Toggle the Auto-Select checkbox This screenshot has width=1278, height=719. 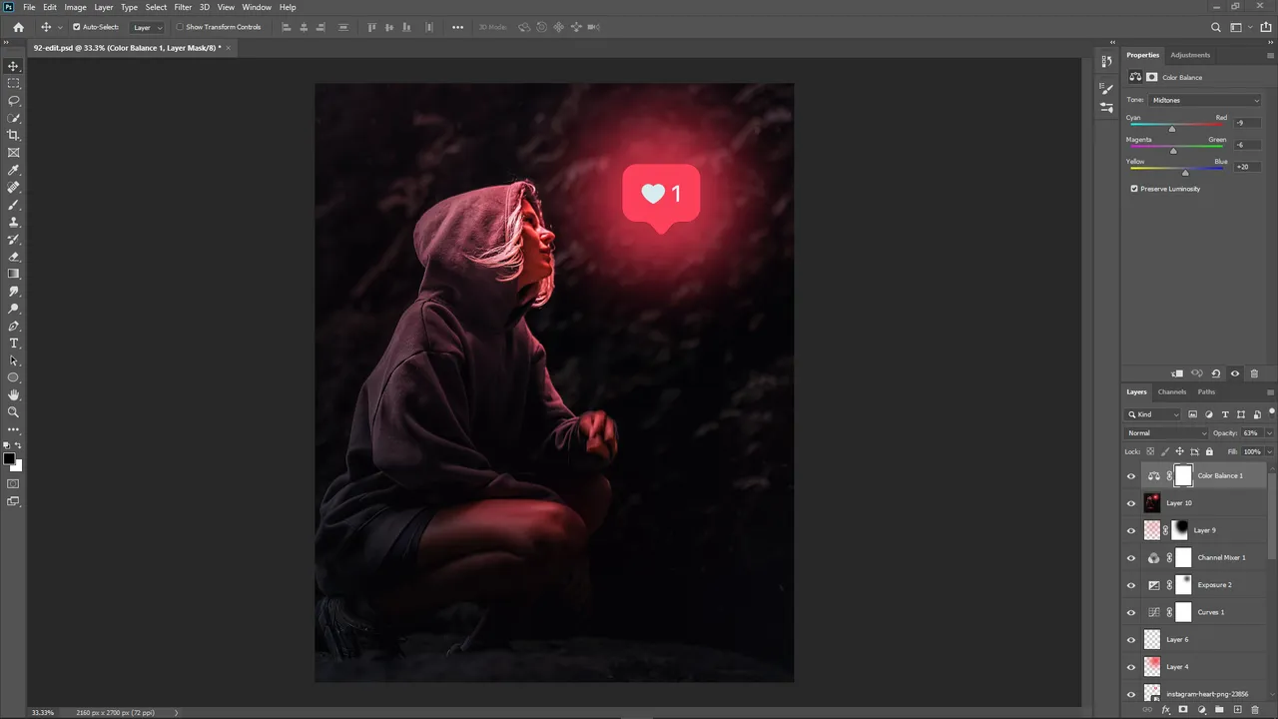(77, 27)
